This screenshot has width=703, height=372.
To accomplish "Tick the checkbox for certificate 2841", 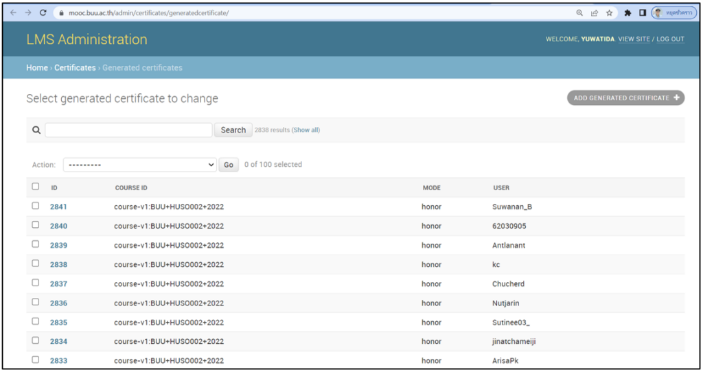I will 36,206.
